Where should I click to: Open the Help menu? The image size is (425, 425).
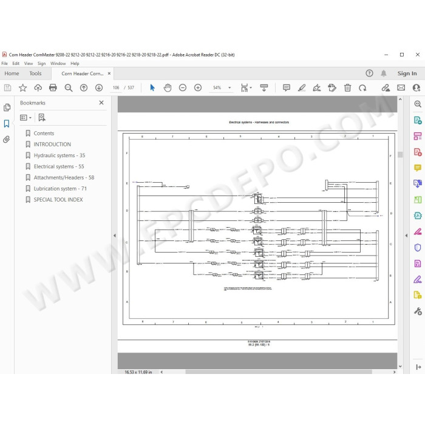[x=75, y=63]
